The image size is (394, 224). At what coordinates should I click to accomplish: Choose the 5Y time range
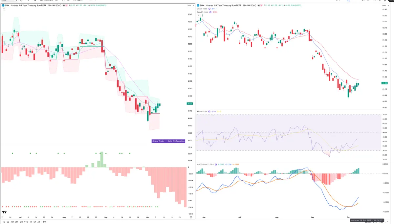pyautogui.click(x=34, y=222)
